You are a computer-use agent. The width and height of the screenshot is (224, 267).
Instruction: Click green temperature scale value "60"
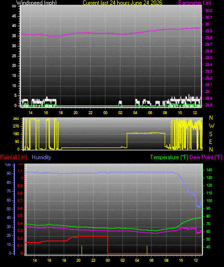[x=208, y=231]
